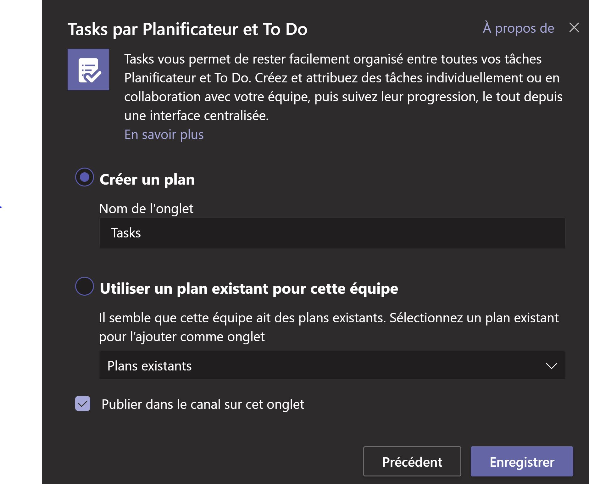Screen dimensions: 589x484
Task: Uncheck Publier dans le canal checkbox
Action: coord(83,403)
